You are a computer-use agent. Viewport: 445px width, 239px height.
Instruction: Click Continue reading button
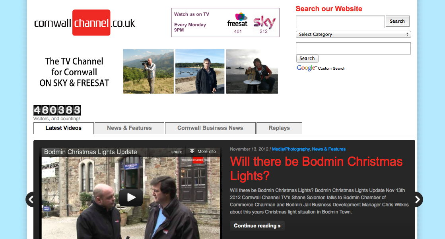coord(257,225)
